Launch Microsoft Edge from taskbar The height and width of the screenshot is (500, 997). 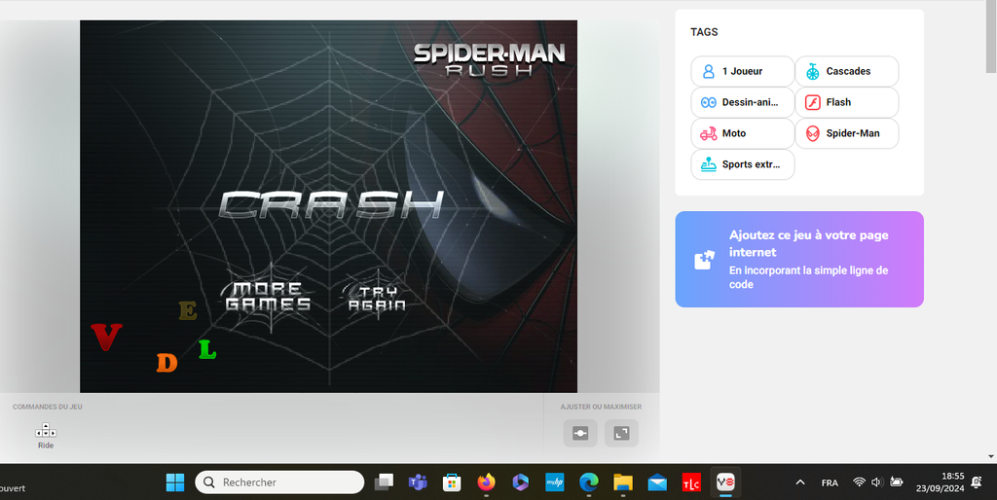coord(589,482)
